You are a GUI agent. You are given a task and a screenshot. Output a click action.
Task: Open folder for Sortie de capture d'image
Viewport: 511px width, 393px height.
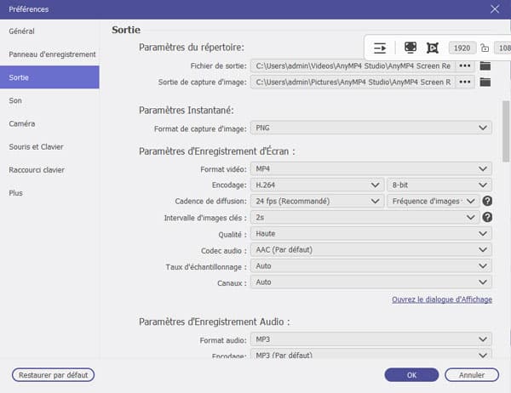point(486,82)
